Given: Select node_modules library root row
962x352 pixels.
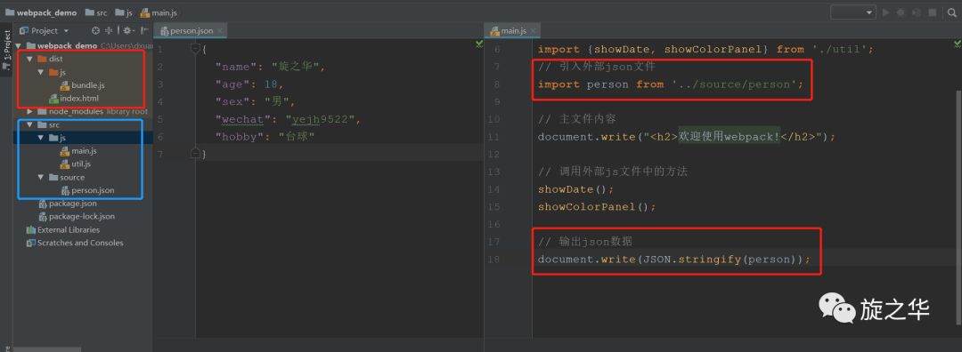Looking at the screenshot, I should (92, 111).
